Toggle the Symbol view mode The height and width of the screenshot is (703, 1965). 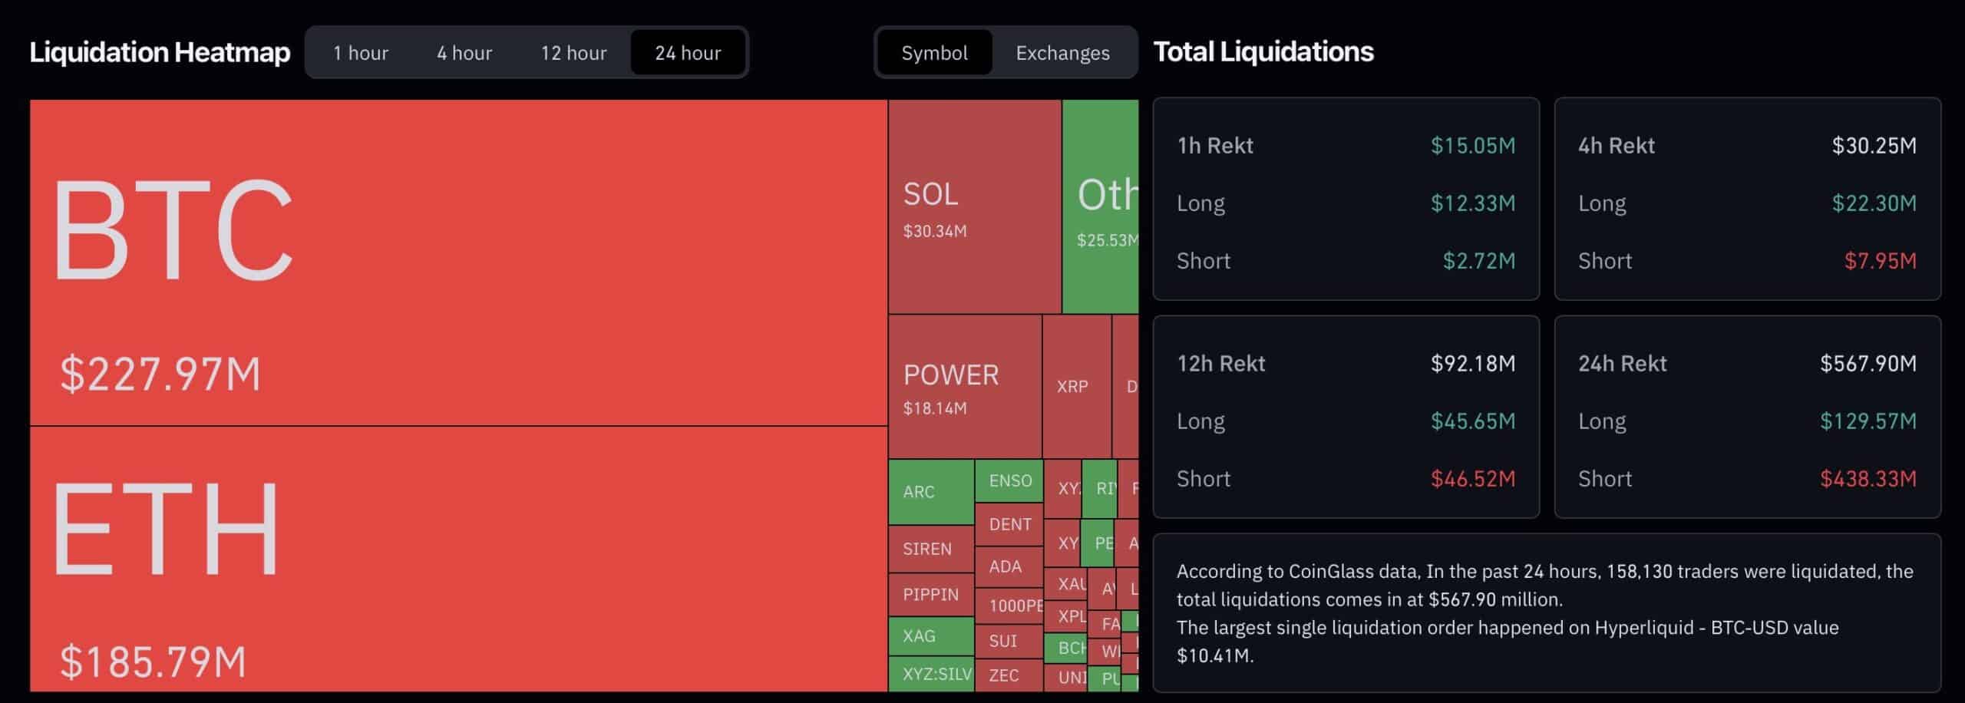click(x=933, y=53)
